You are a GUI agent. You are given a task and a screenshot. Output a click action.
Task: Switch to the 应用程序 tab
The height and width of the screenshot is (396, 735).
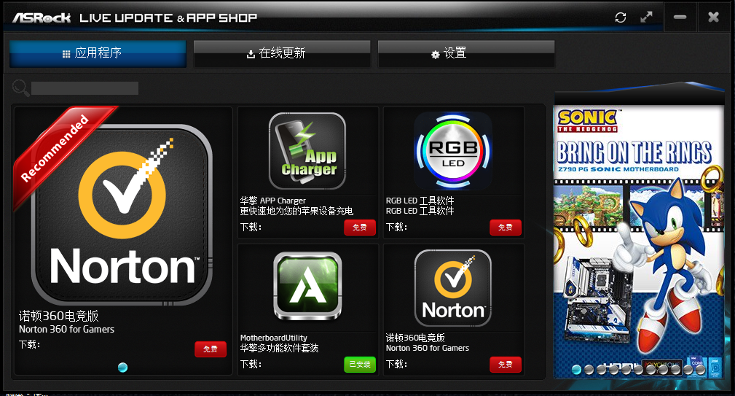pos(98,53)
